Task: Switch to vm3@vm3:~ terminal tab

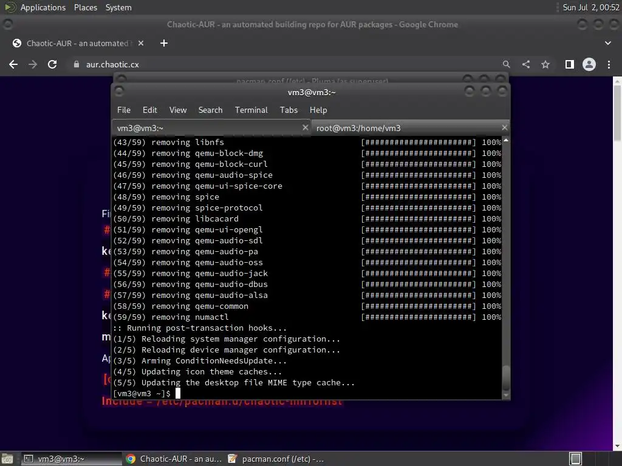Action: [x=211, y=128]
